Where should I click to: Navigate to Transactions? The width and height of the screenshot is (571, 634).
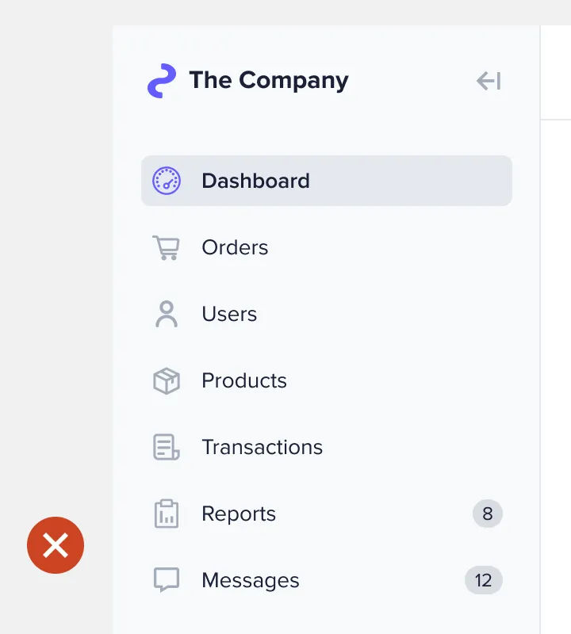(263, 447)
